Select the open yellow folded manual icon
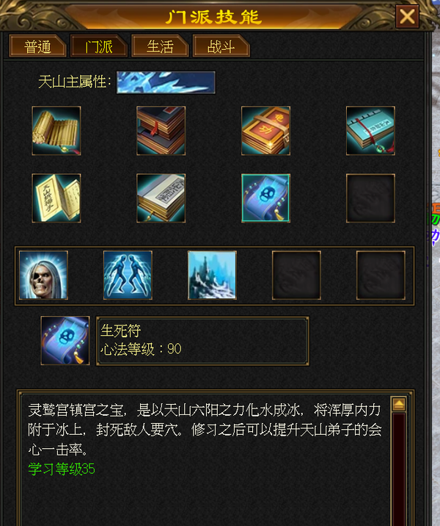 click(56, 198)
